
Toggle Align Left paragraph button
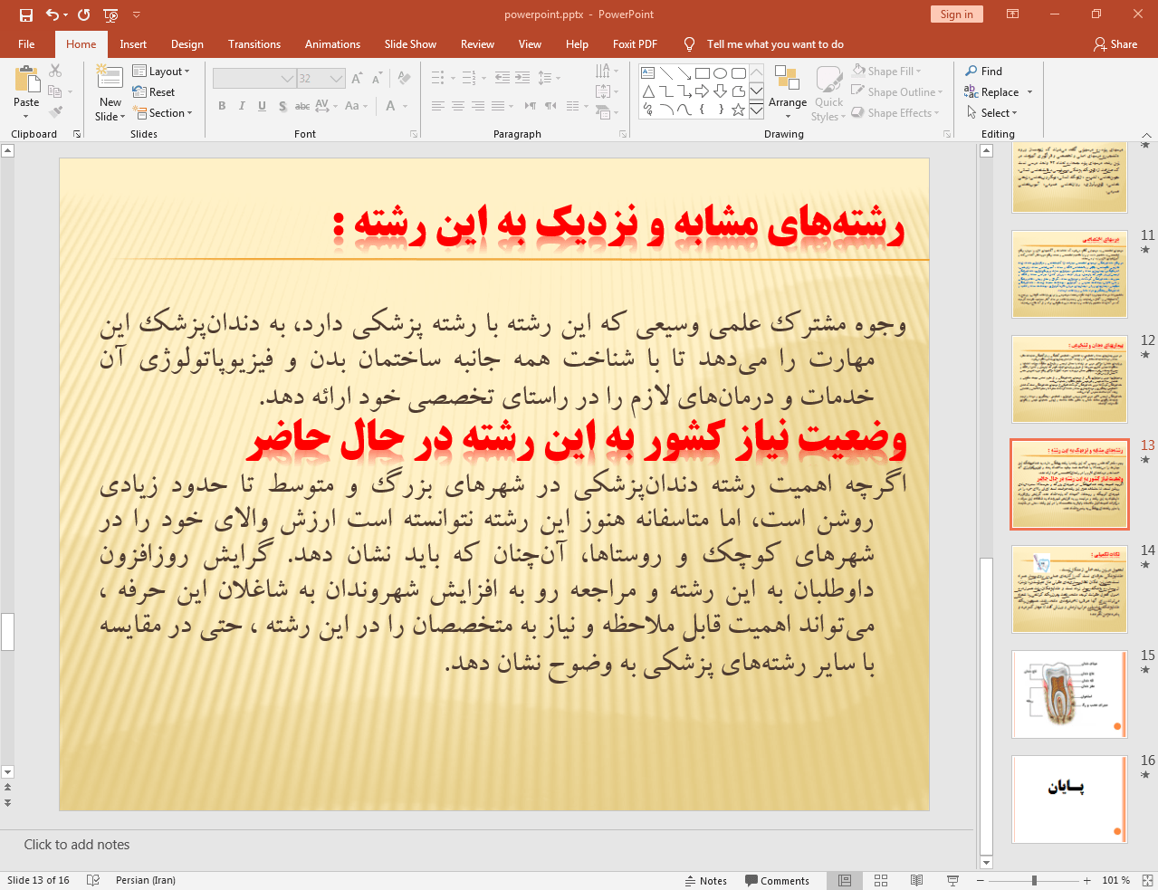coord(438,106)
